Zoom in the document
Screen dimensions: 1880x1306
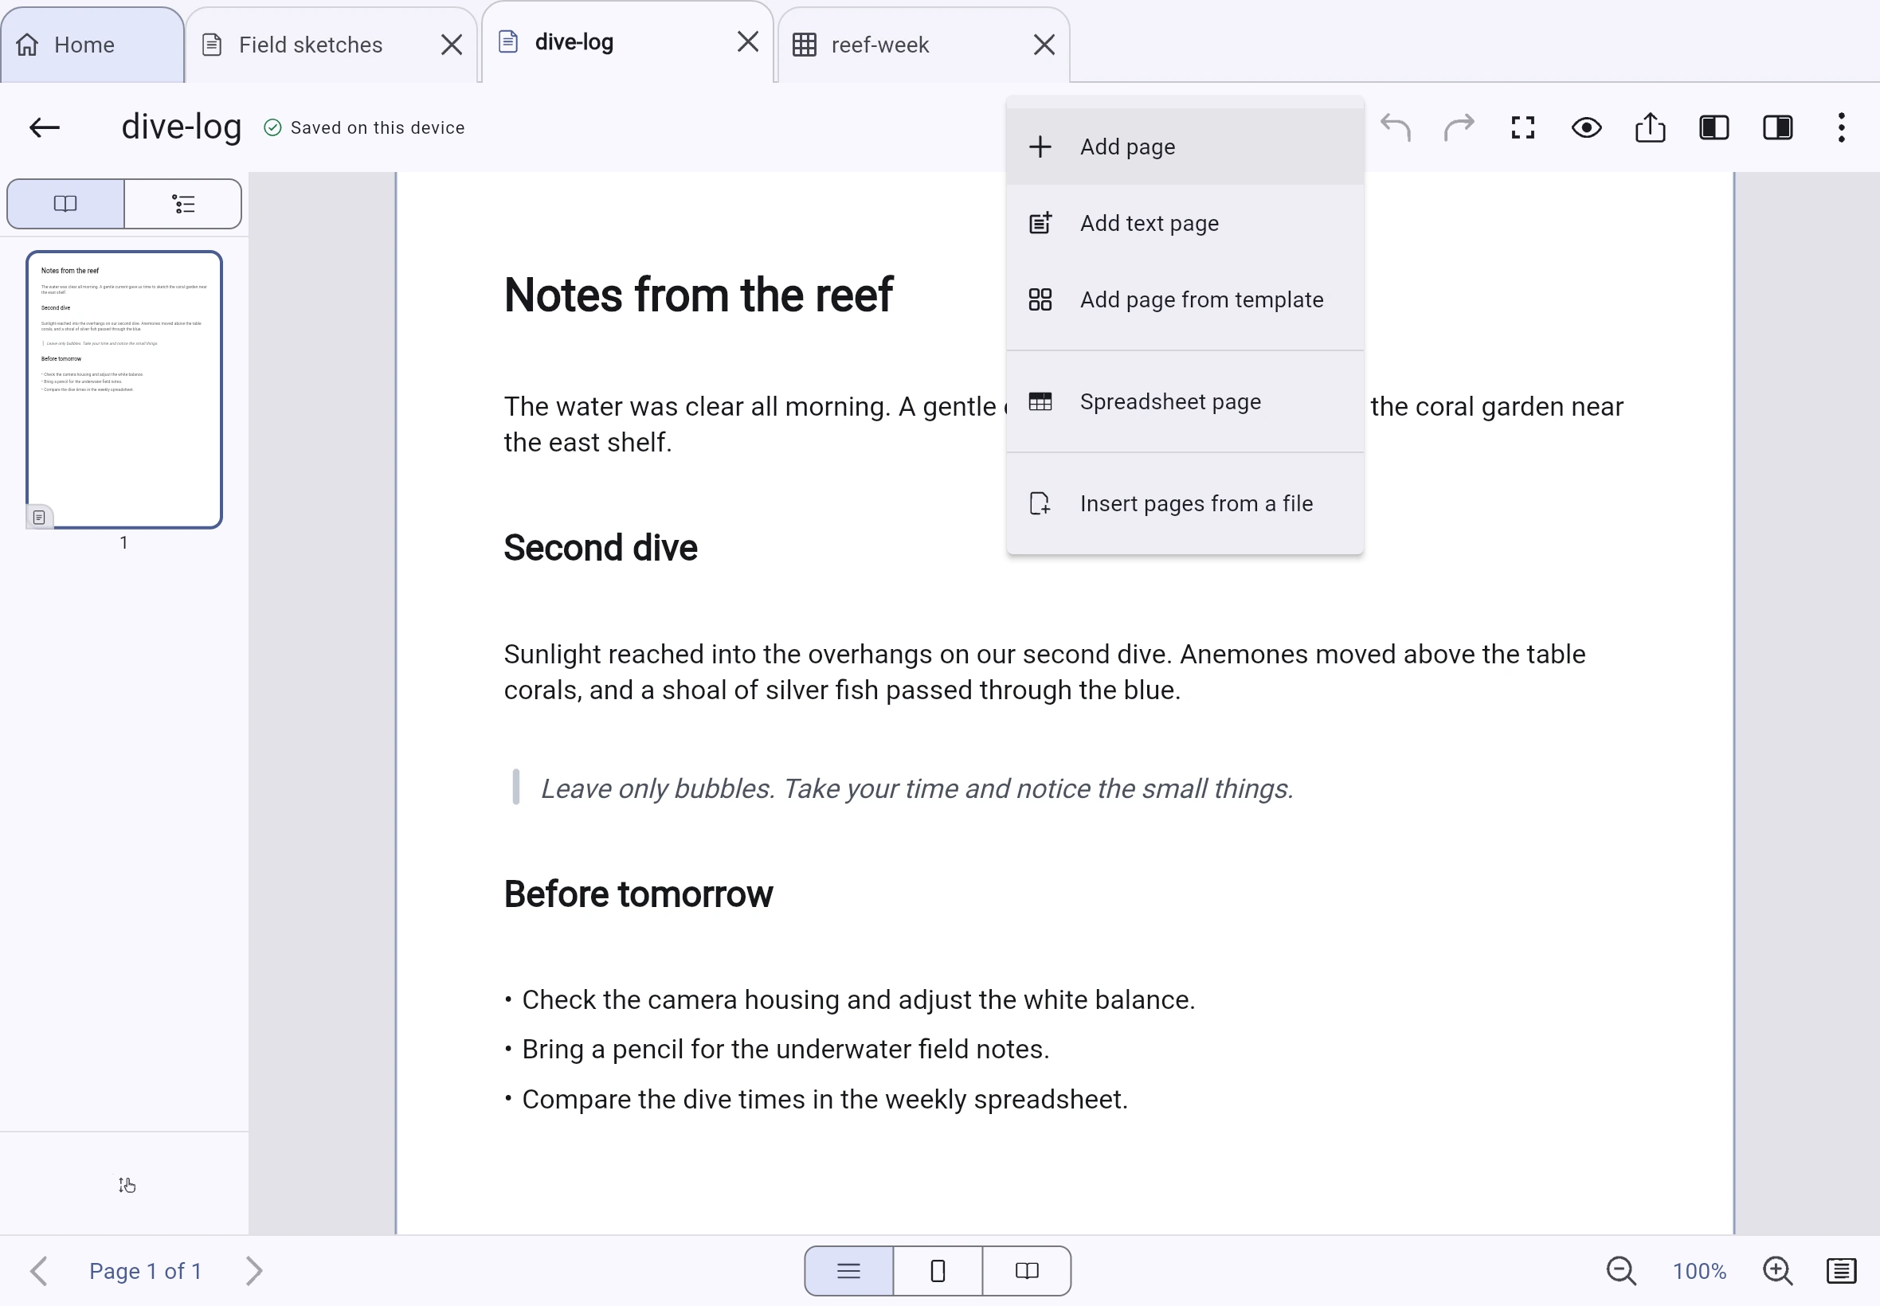[1778, 1271]
